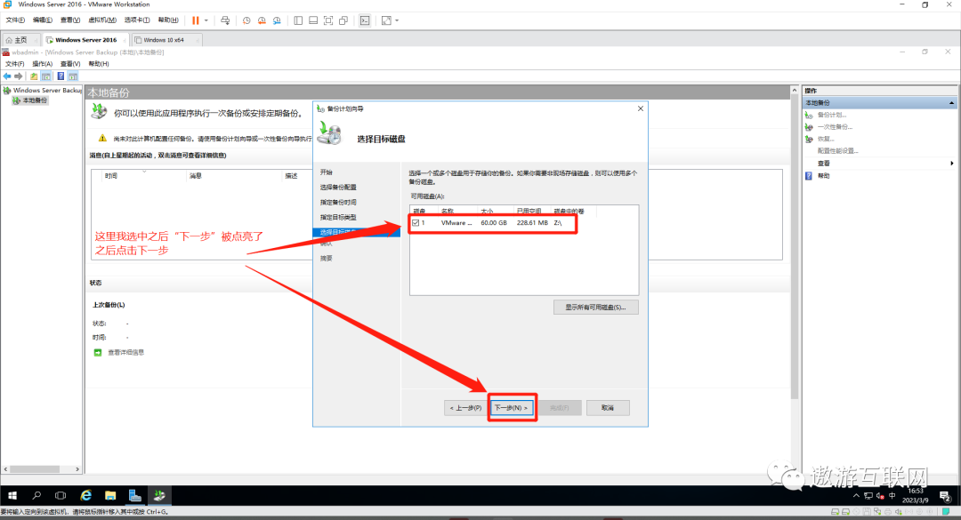Click 配置性能设置... in actions pane

click(837, 151)
